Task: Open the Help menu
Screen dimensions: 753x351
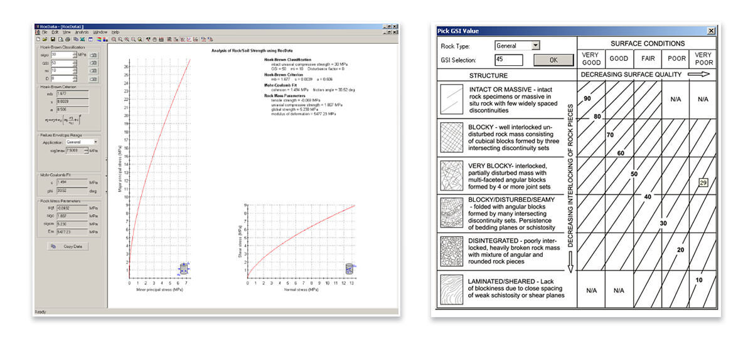Action: pyautogui.click(x=115, y=32)
